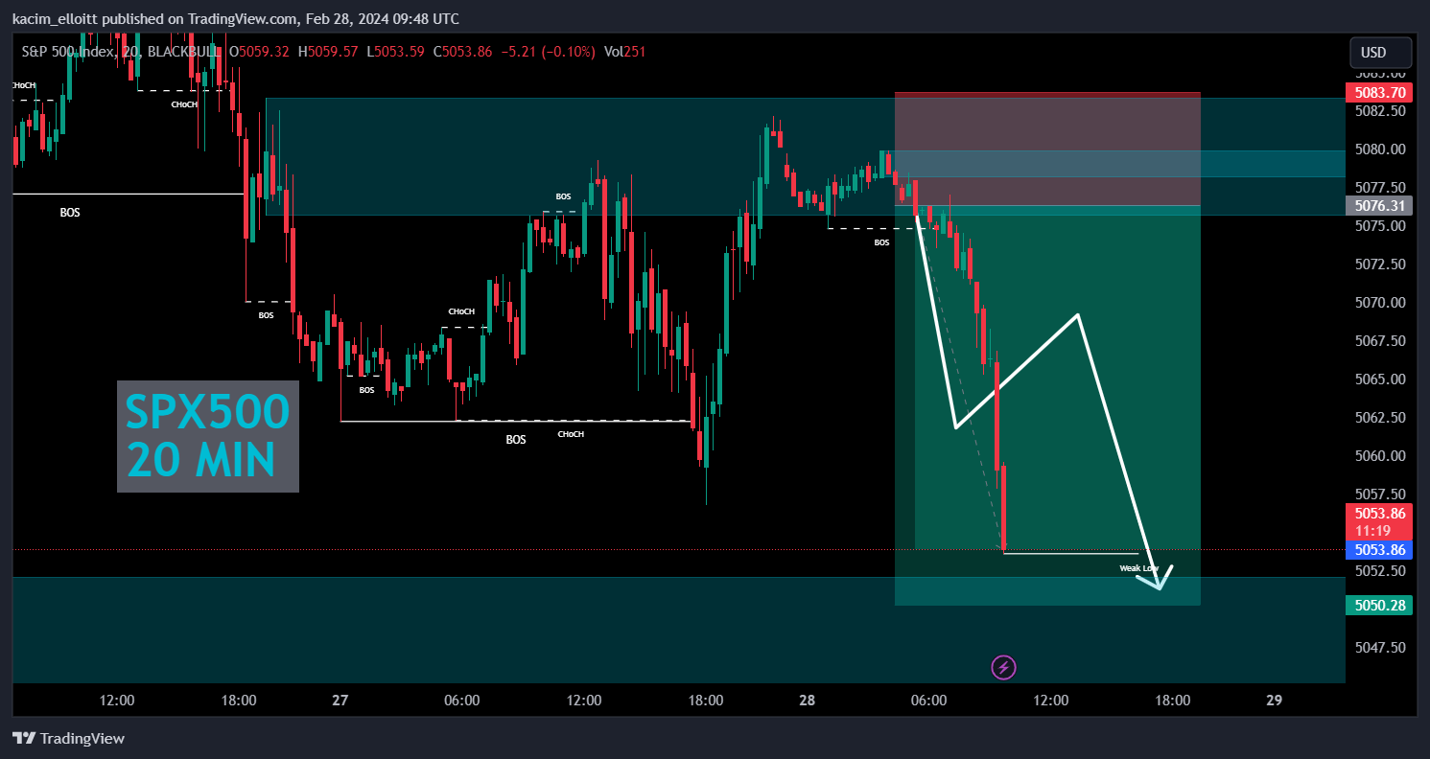Open the TradingView logo link

point(68,739)
